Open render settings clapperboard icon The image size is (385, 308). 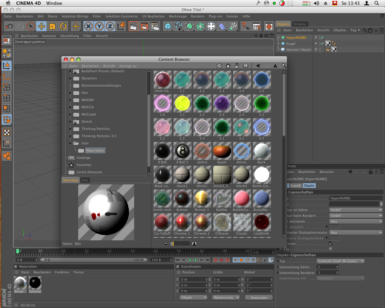155,26
